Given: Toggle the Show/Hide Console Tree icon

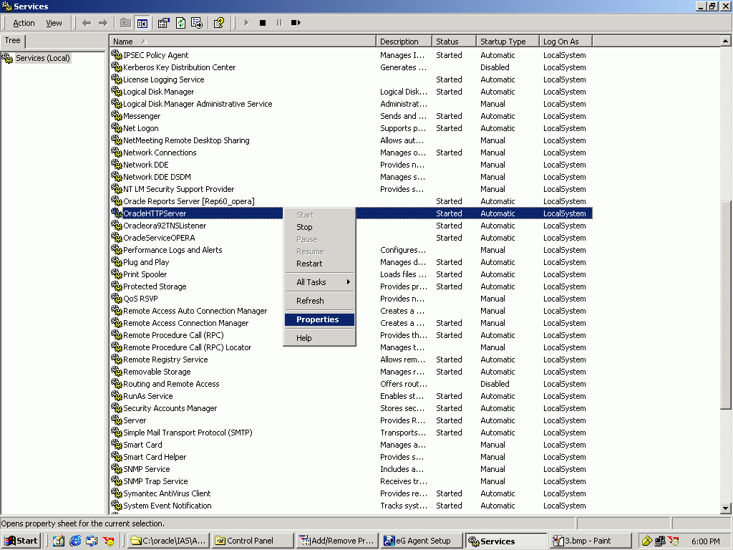Looking at the screenshot, I should pos(142,22).
